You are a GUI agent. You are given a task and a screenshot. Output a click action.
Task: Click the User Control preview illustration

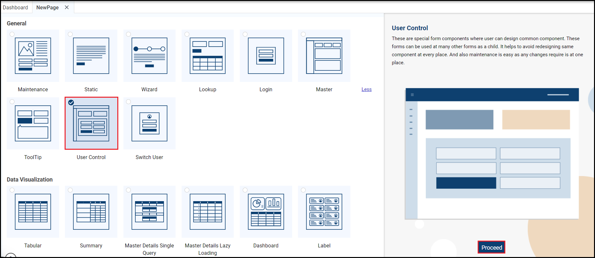point(492,154)
